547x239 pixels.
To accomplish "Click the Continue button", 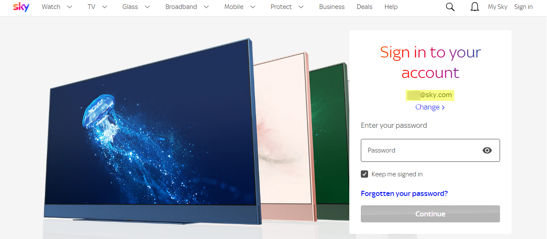I will (x=430, y=214).
